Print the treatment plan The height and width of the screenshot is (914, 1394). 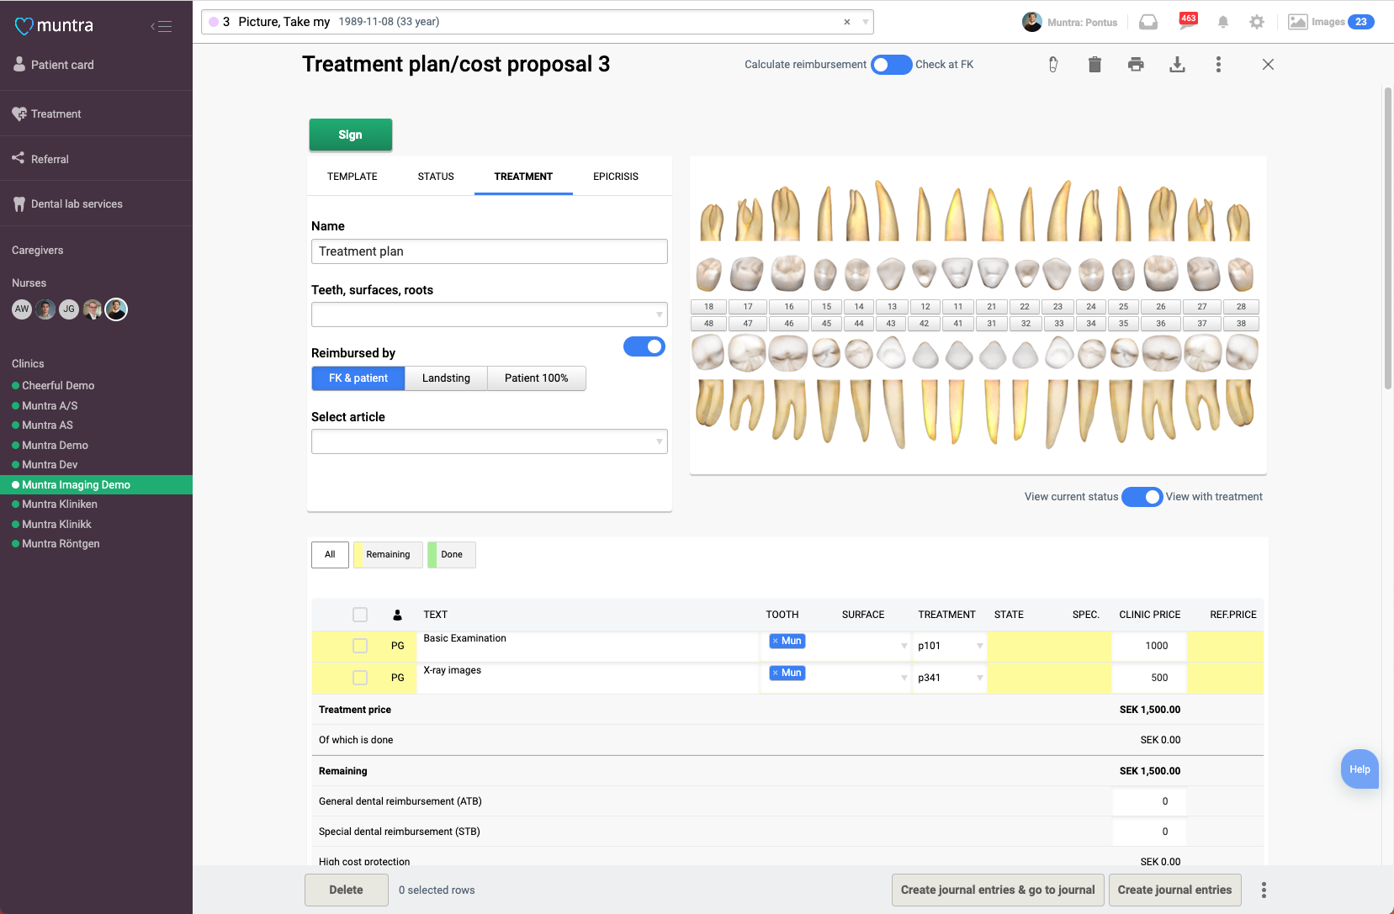(1136, 64)
